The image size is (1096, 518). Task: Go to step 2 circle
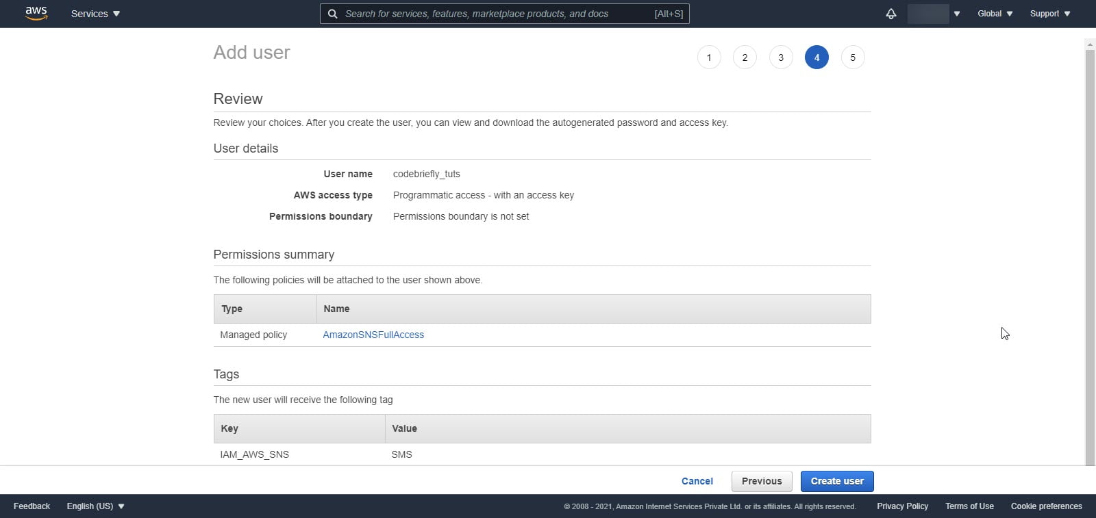click(745, 57)
